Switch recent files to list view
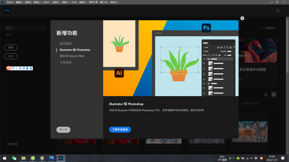The image size is (289, 162). coord(266,94)
